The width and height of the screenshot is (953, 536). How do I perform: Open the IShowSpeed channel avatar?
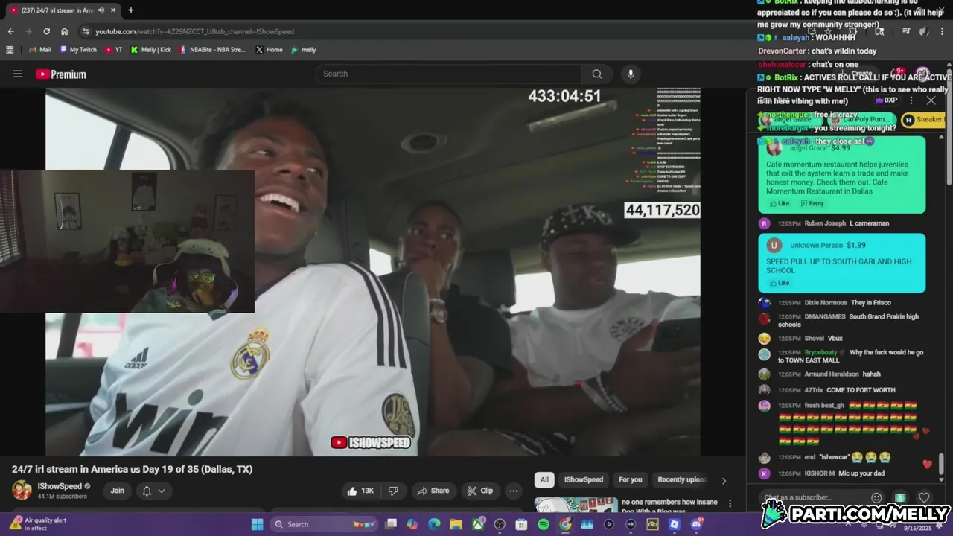[22, 491]
